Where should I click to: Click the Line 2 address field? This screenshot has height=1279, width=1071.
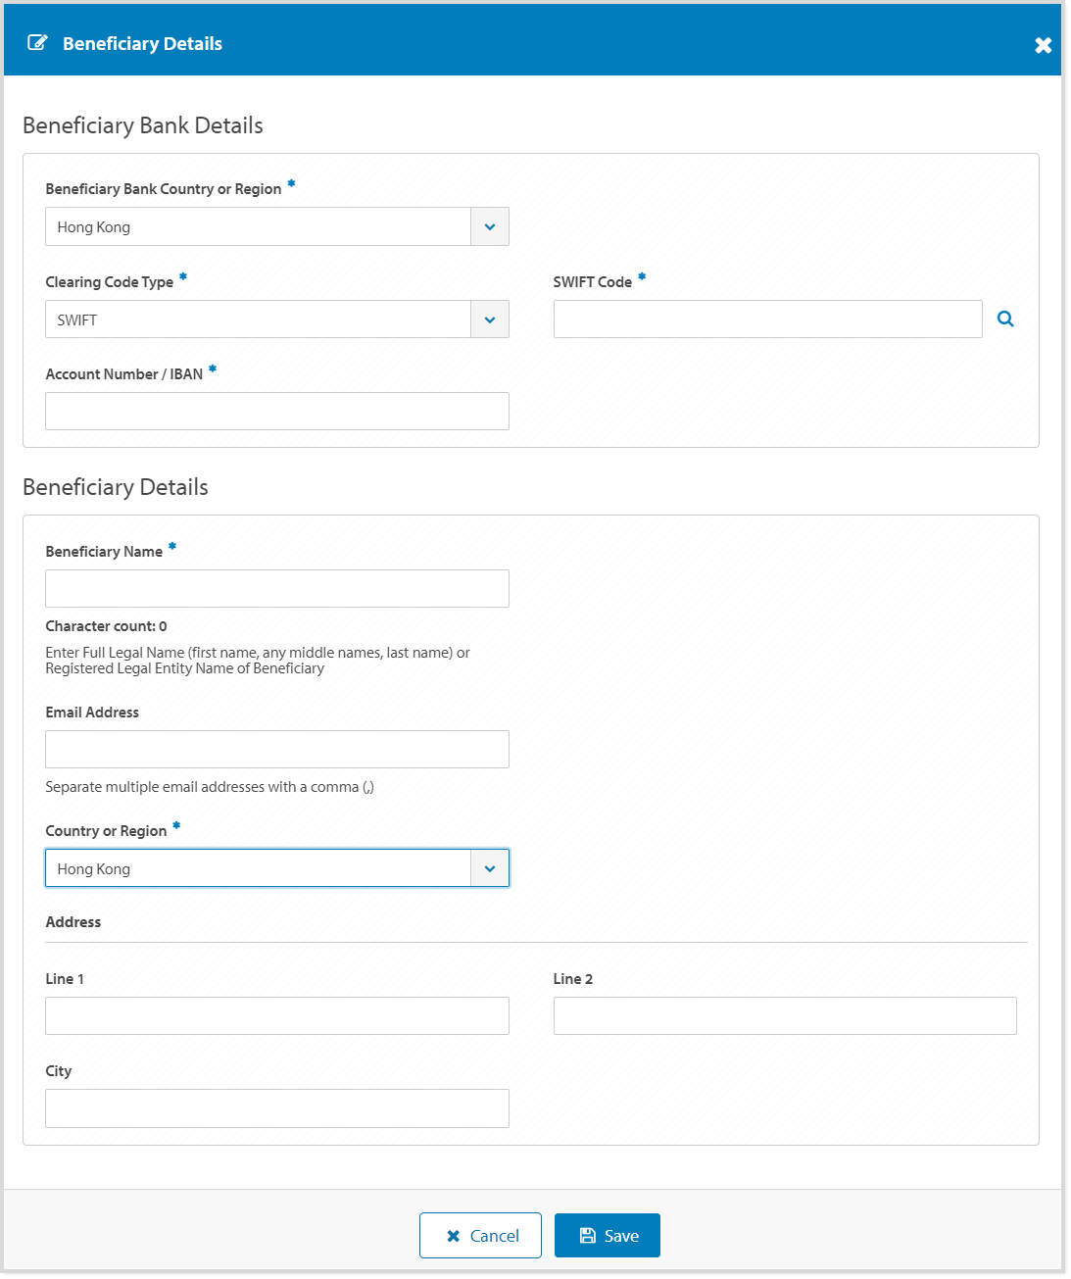pyautogui.click(x=785, y=1015)
